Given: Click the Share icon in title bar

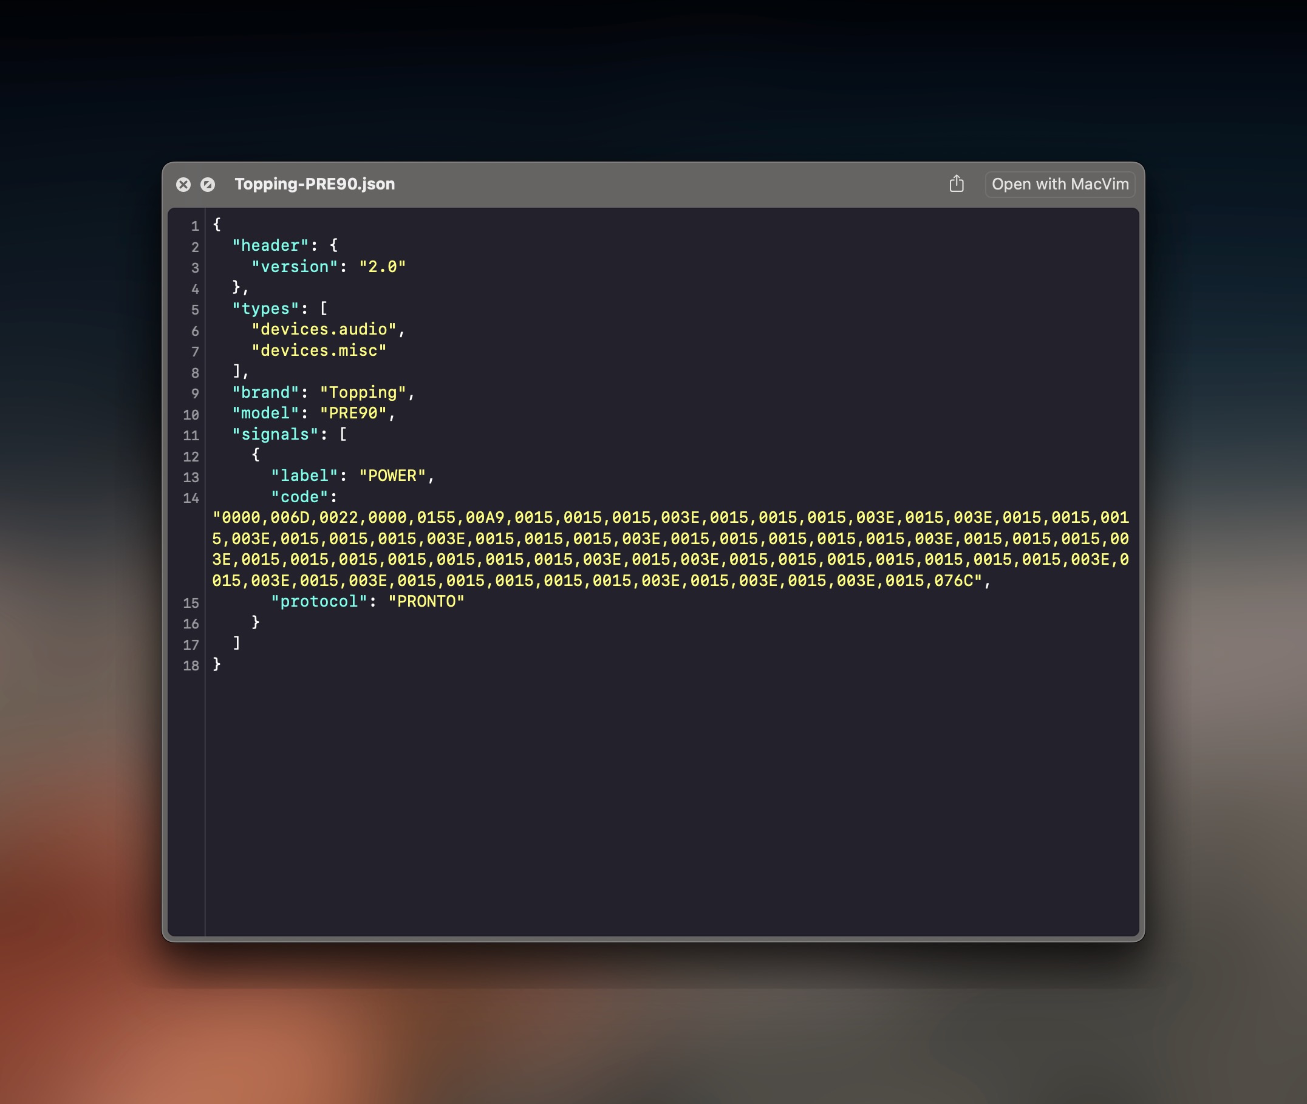Looking at the screenshot, I should pos(956,184).
